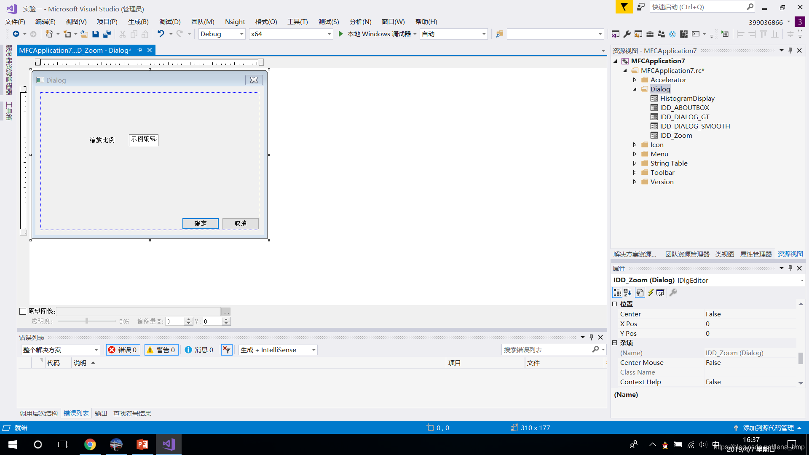Expand the Menu resource folder
The width and height of the screenshot is (809, 455).
click(635, 153)
